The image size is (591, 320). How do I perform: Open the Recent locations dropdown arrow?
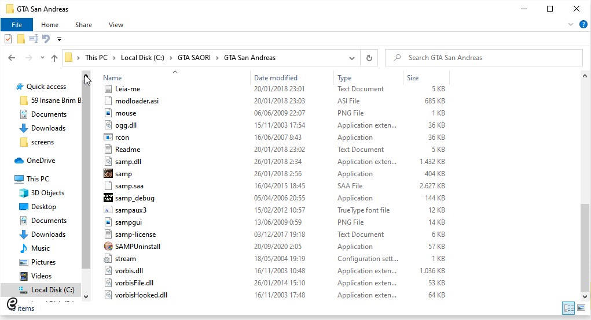pyautogui.click(x=42, y=58)
